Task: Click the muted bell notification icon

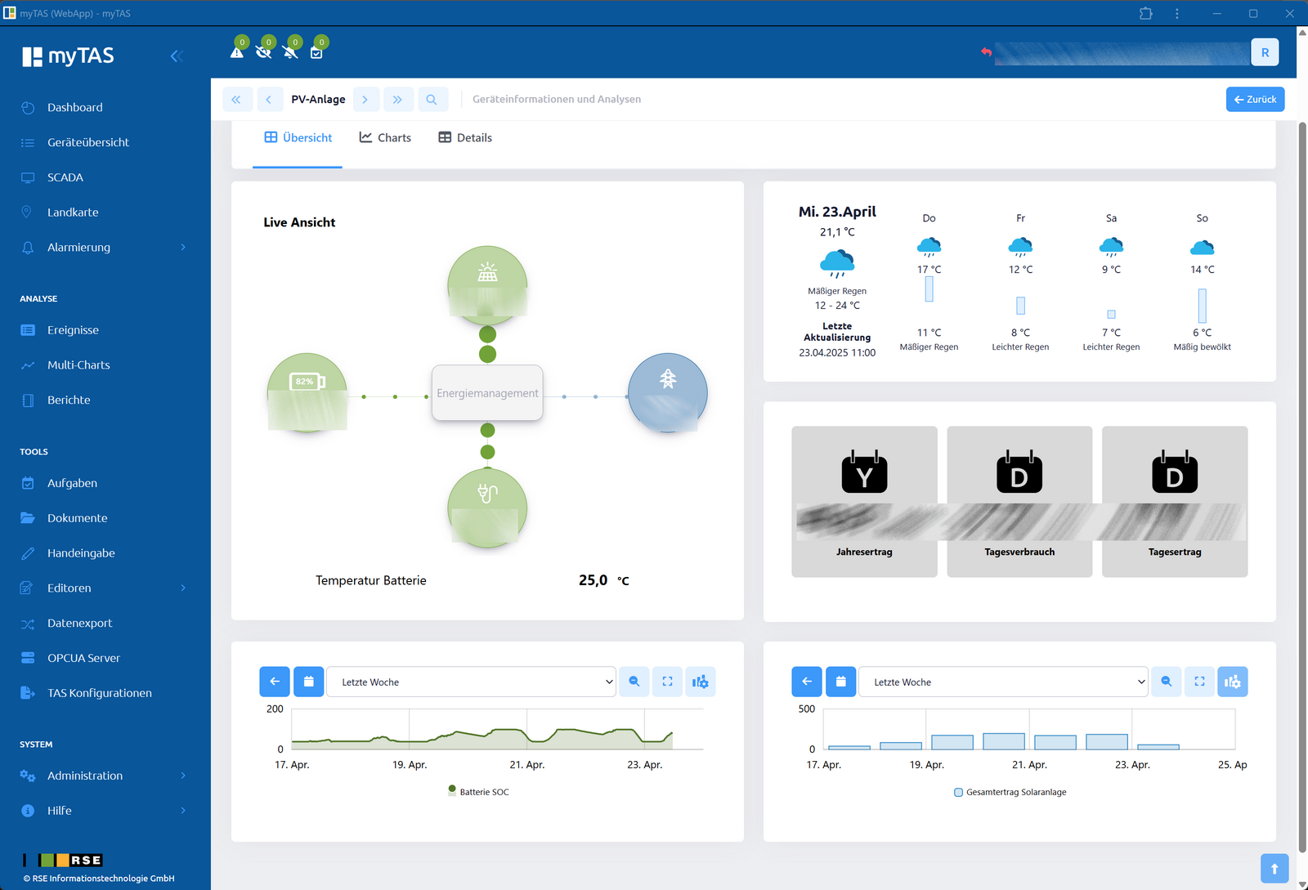Action: [289, 52]
